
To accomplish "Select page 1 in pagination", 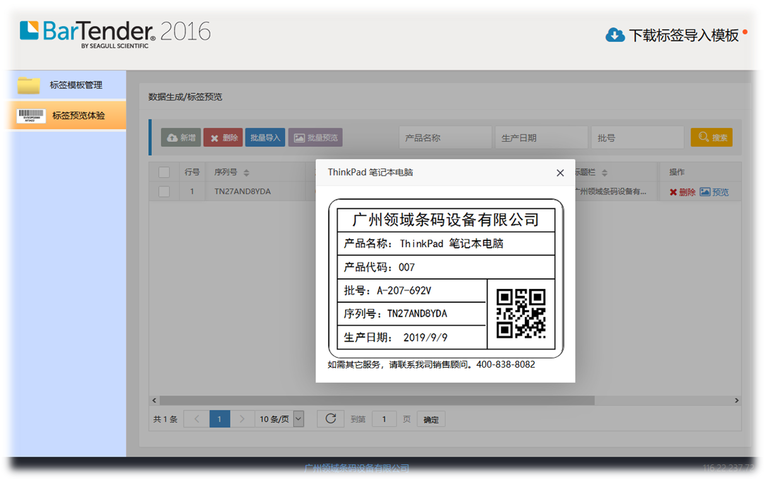I will 219,419.
